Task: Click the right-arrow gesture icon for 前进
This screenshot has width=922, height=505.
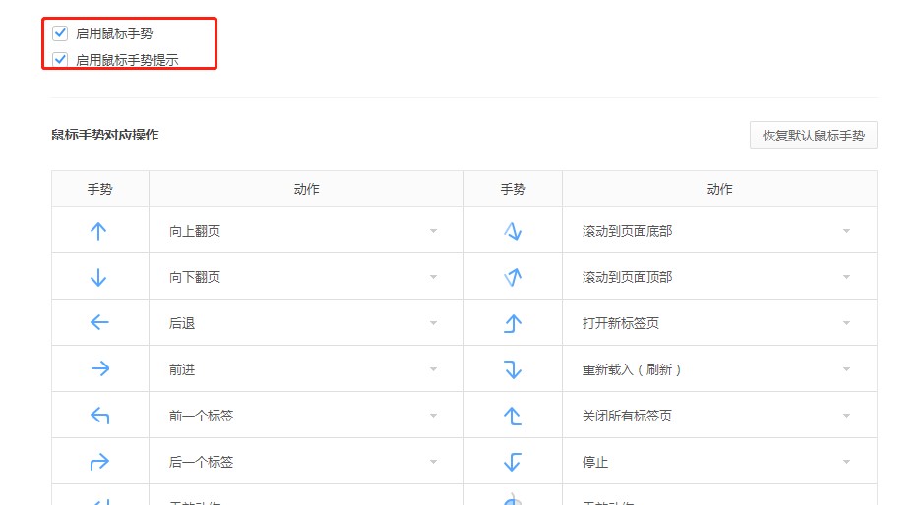Action: coord(100,368)
